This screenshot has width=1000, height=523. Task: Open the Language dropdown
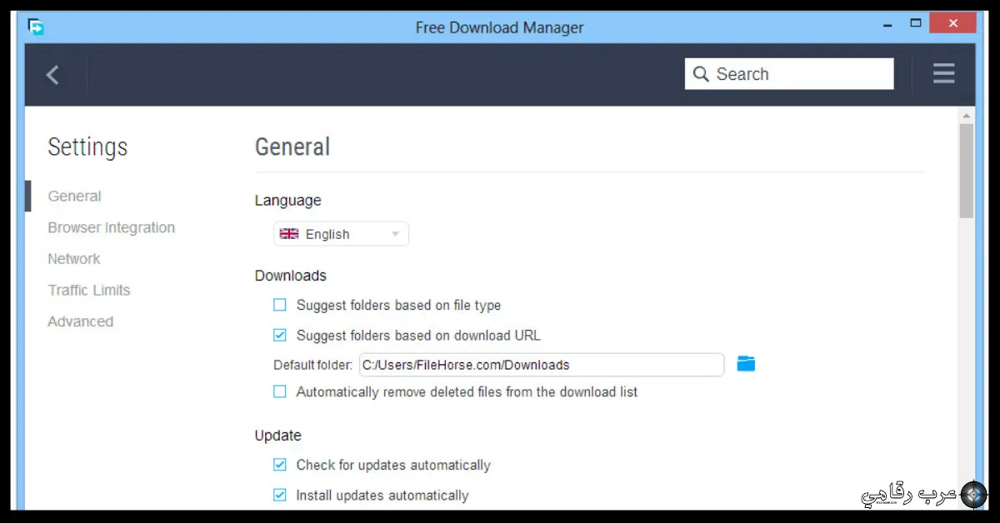(394, 234)
